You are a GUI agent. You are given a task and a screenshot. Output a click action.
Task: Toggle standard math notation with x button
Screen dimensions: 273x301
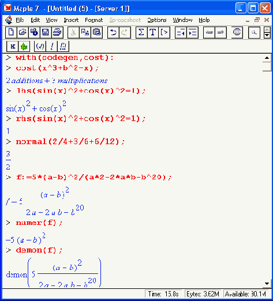point(13,46)
